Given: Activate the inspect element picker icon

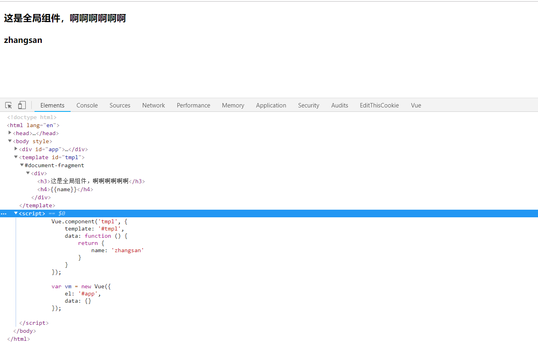Looking at the screenshot, I should click(8, 105).
